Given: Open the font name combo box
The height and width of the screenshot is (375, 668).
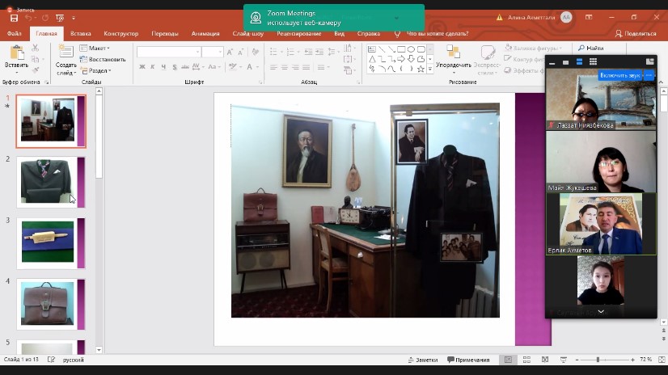Looking at the screenshot, I should point(168,52).
